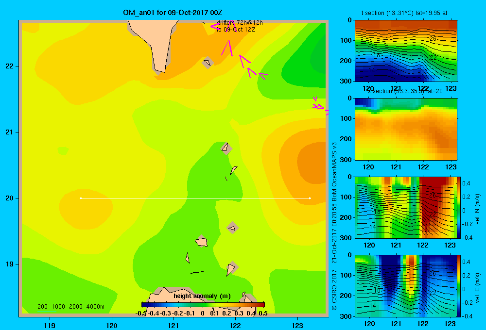The image size is (486, 330).
Task: Click longitude label 121 on the main map's bottom axis
Action: pyautogui.click(x=174, y=325)
